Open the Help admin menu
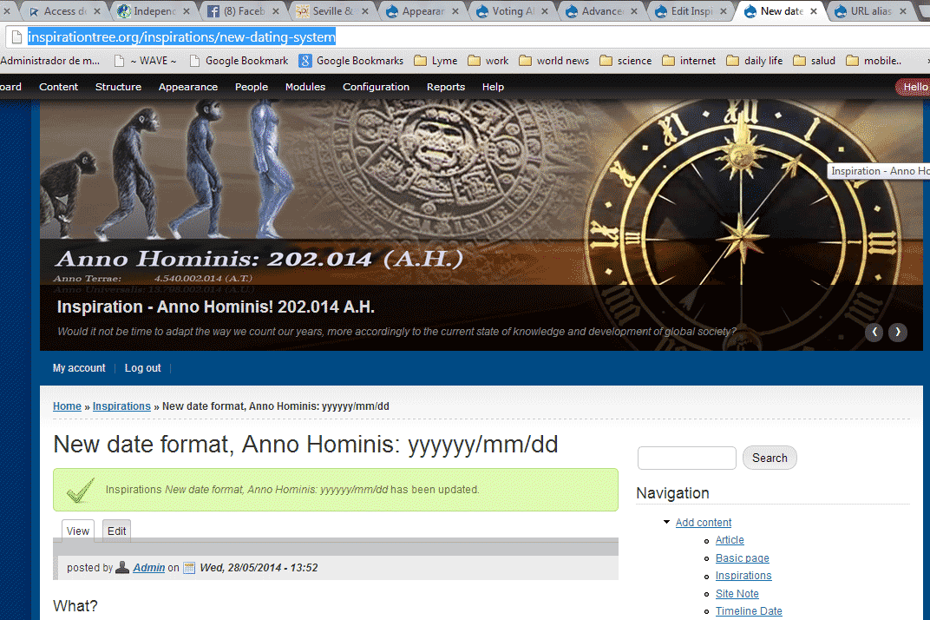This screenshot has width=930, height=620. pyautogui.click(x=493, y=87)
